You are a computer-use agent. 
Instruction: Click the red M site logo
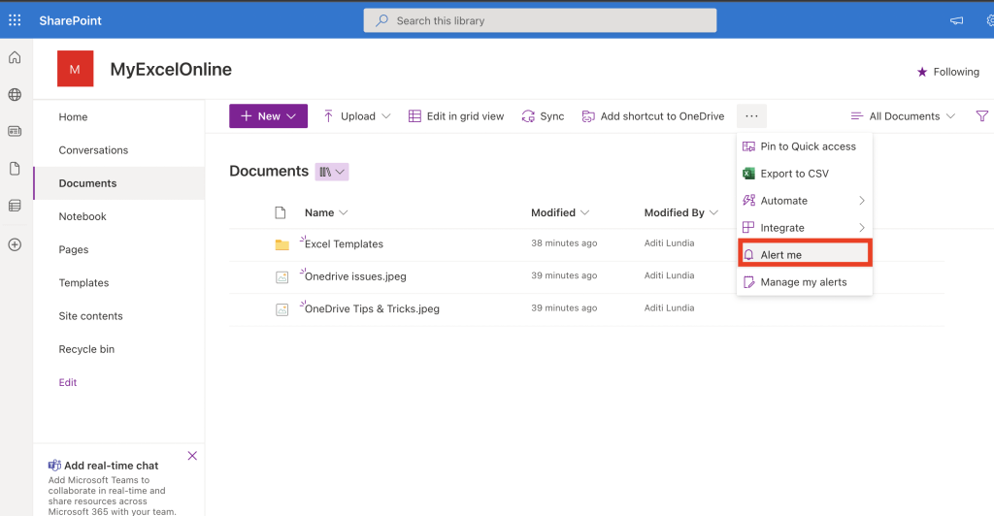(x=75, y=68)
